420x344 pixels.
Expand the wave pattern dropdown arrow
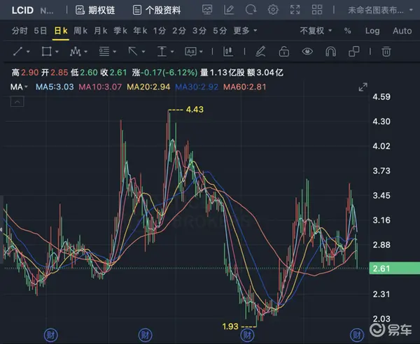tap(85, 51)
